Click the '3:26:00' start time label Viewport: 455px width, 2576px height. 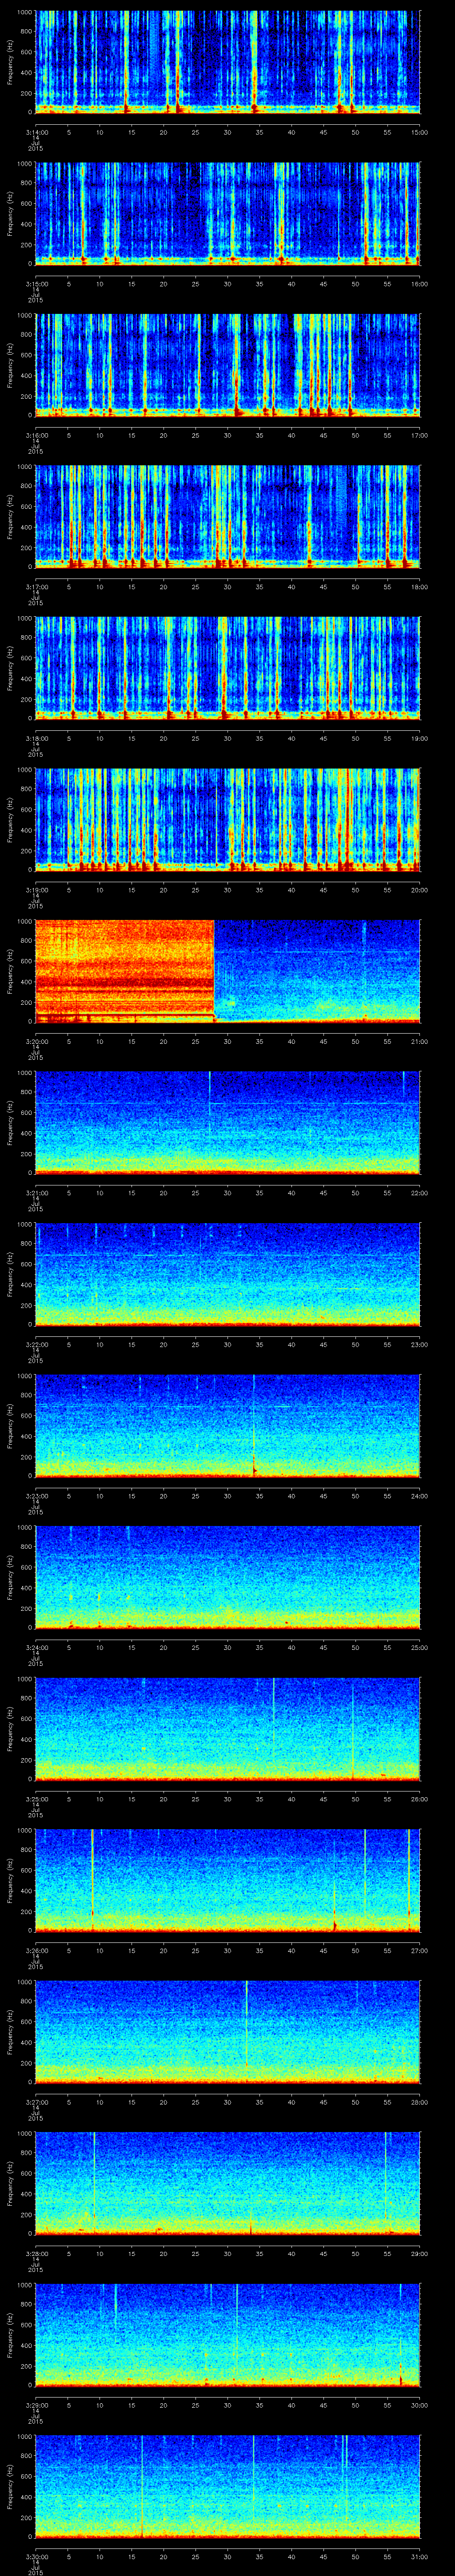[x=36, y=1950]
